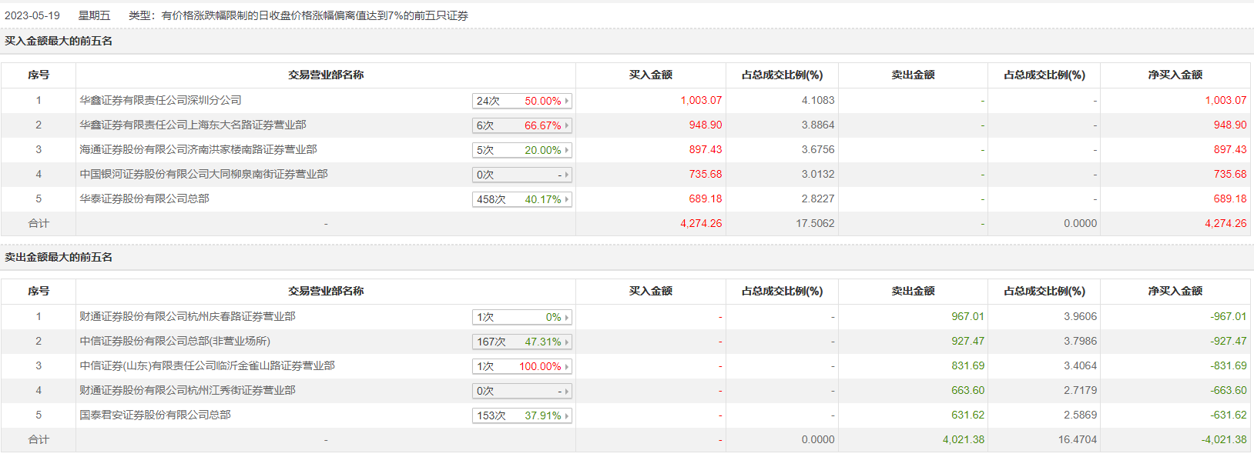Viewport: 1254px width, 457px height.
Task: Select 海通证券济南洪家楼南路证券营业部
Action: click(198, 149)
